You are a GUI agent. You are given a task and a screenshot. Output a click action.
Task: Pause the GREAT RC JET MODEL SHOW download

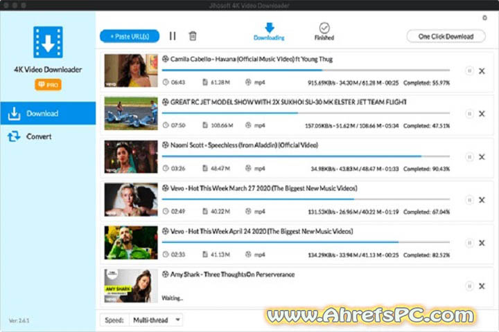[x=469, y=113]
